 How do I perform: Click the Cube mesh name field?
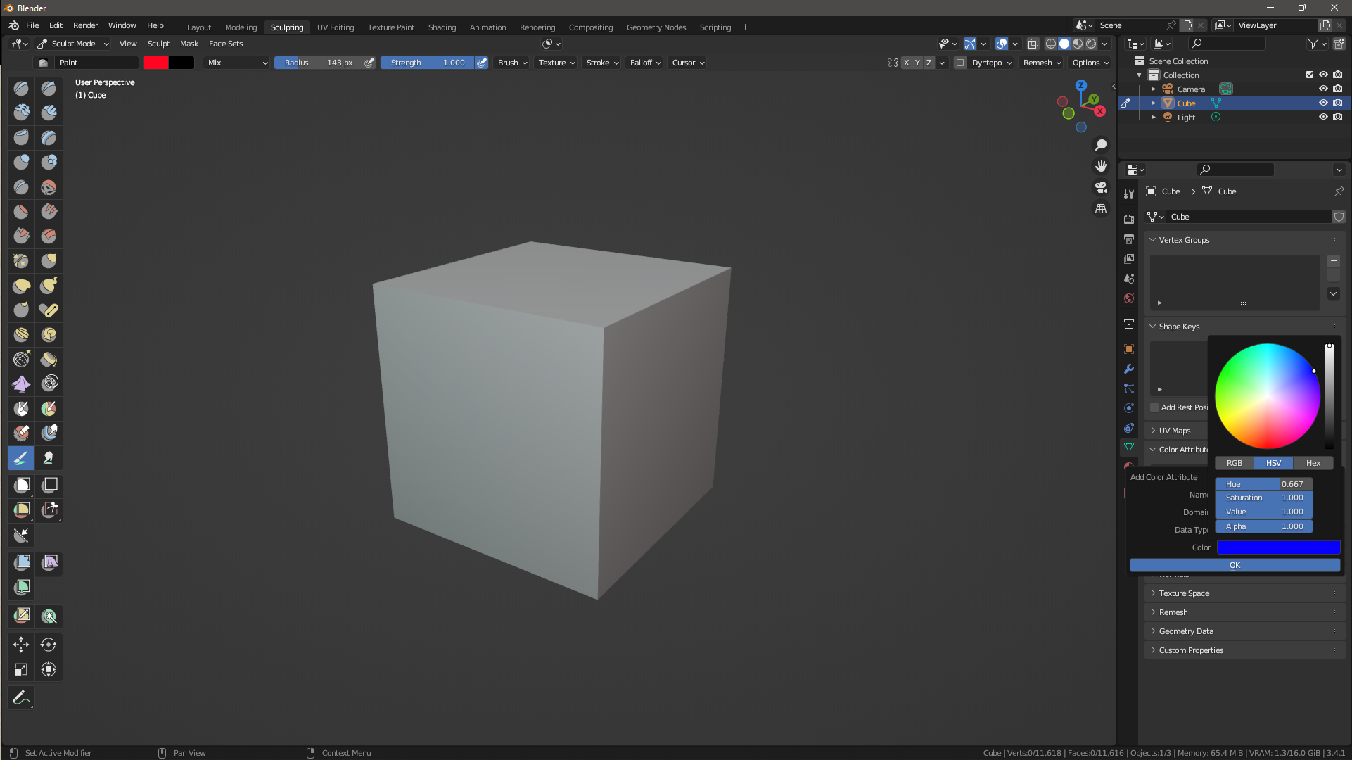(x=1249, y=217)
